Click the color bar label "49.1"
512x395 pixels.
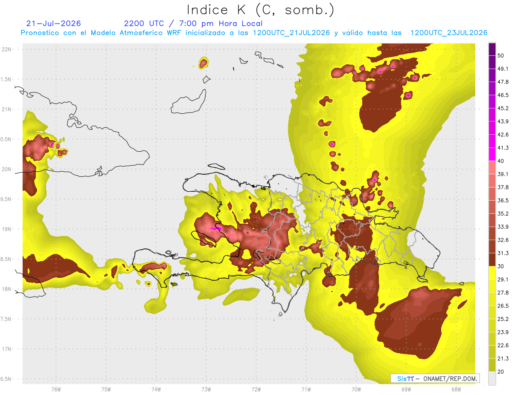[x=503, y=69]
